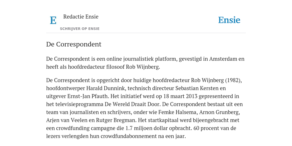Click the name Arnon Grunberg
Image resolution: width=292 pixels, height=146 pixels.
pyautogui.click(x=219, y=112)
